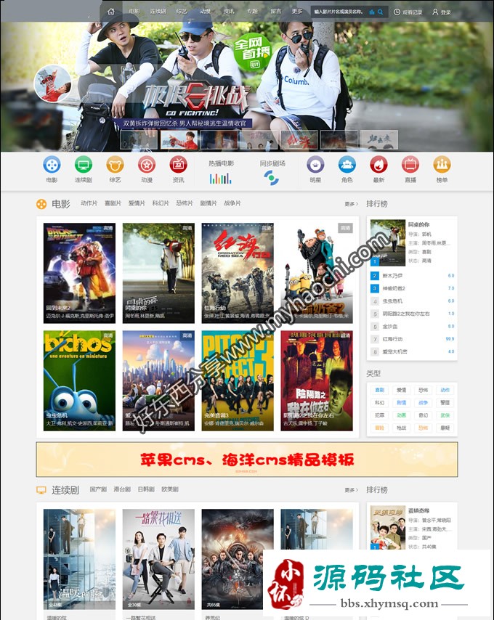494x620 pixels.
Task: Select the 喜剧片 movie filter
Action: click(x=113, y=203)
